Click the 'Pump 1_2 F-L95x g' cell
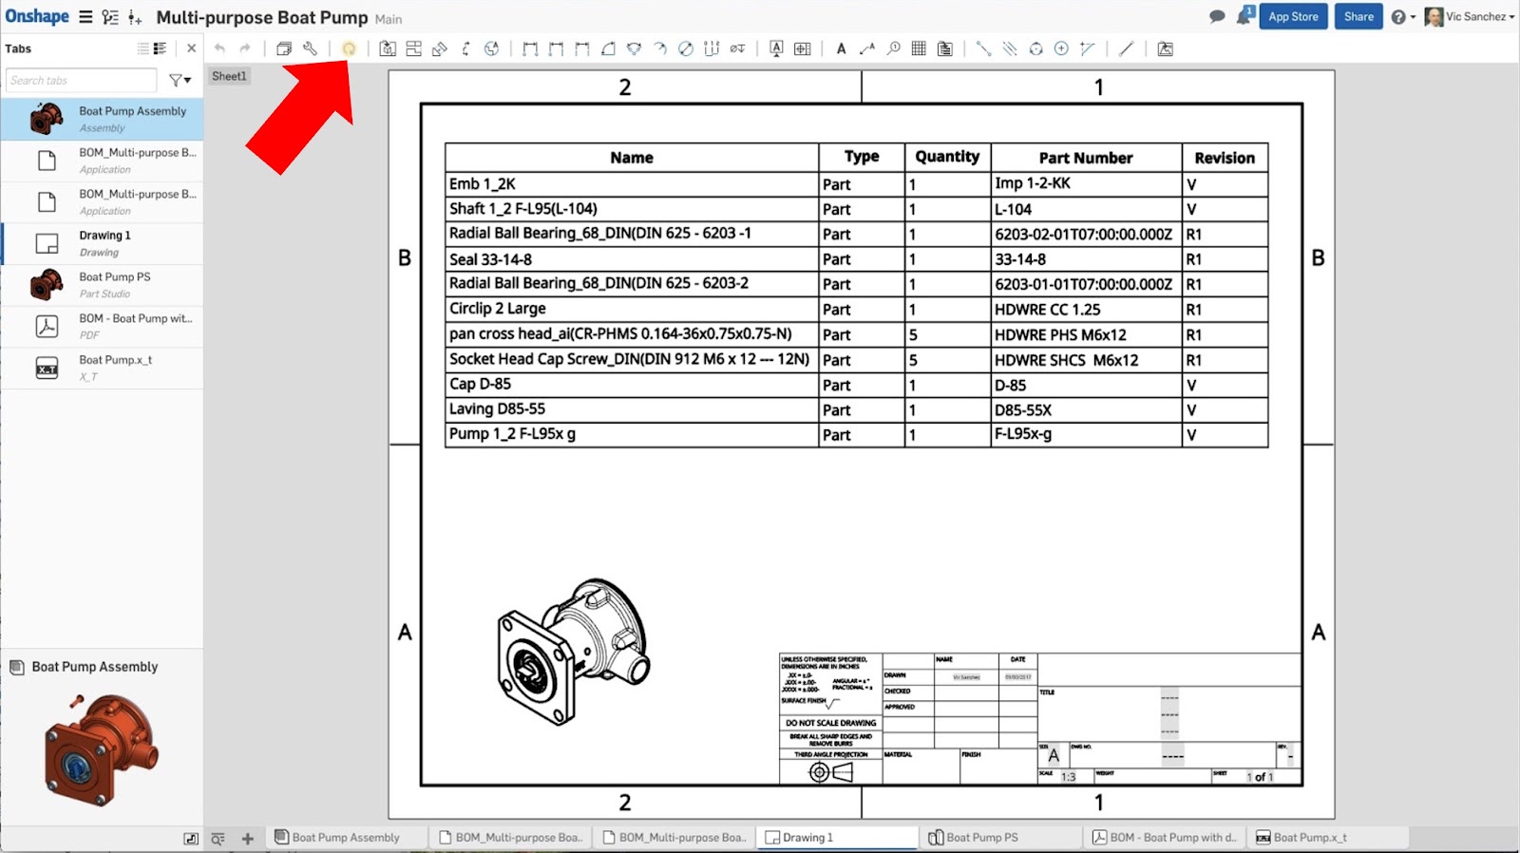The image size is (1520, 853). coord(632,434)
